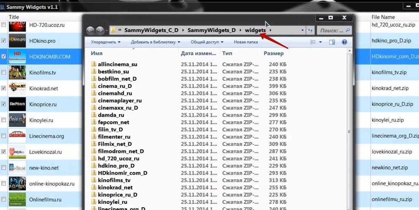
Task: Open the address bar history dropdown arrow
Action: (303, 30)
